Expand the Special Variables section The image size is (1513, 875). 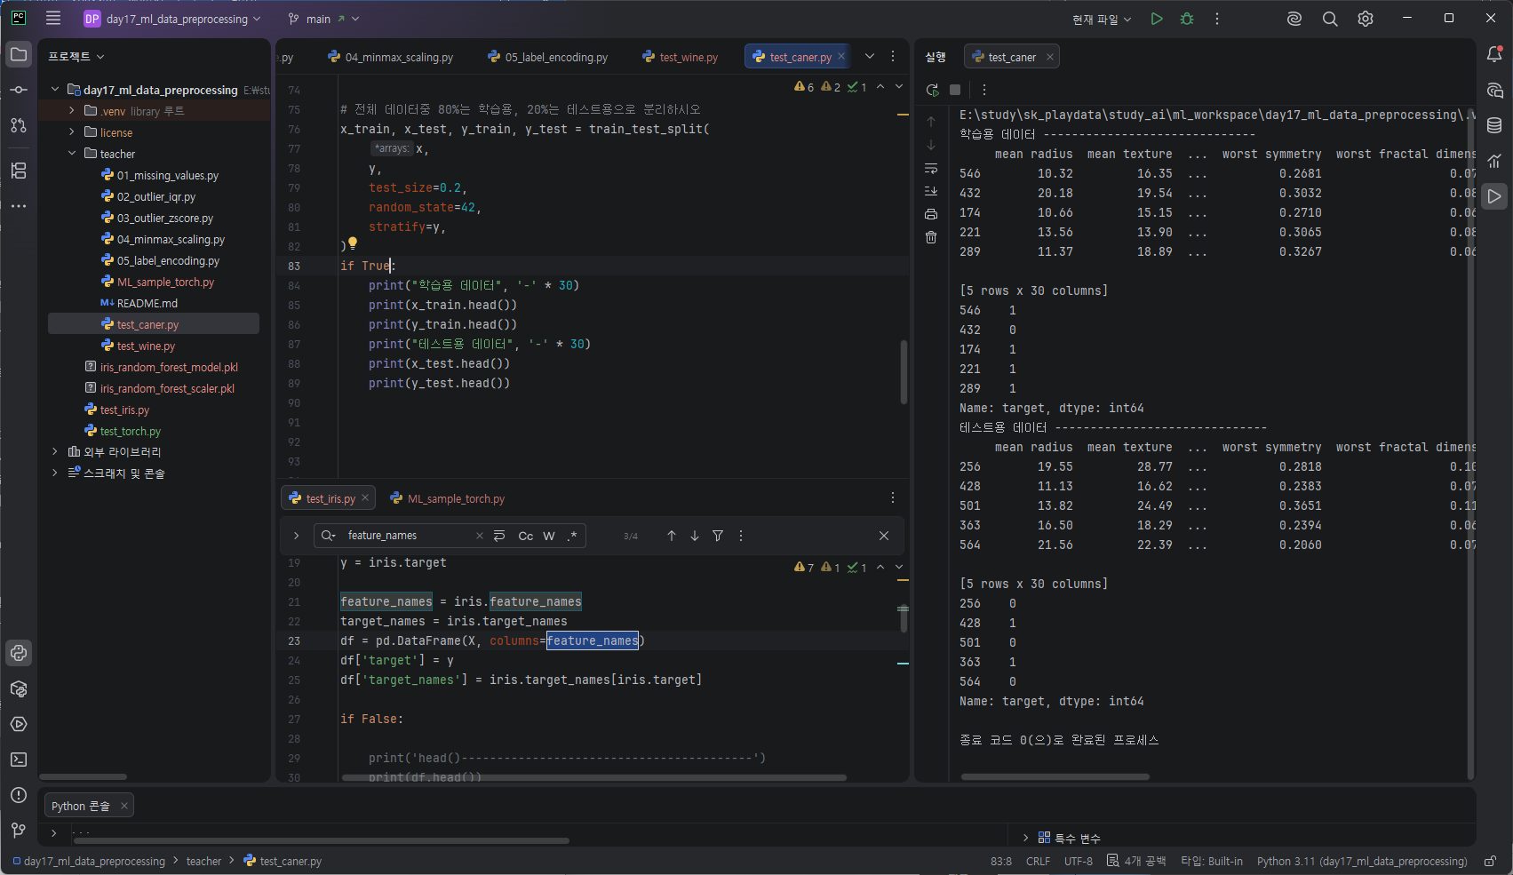click(x=1025, y=838)
